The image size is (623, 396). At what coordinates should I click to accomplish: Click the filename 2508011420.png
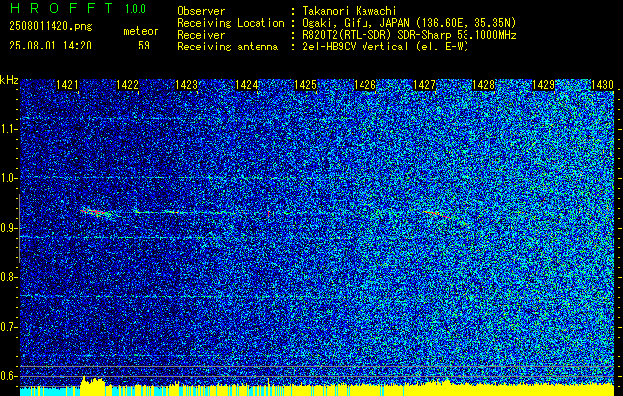[x=51, y=27]
